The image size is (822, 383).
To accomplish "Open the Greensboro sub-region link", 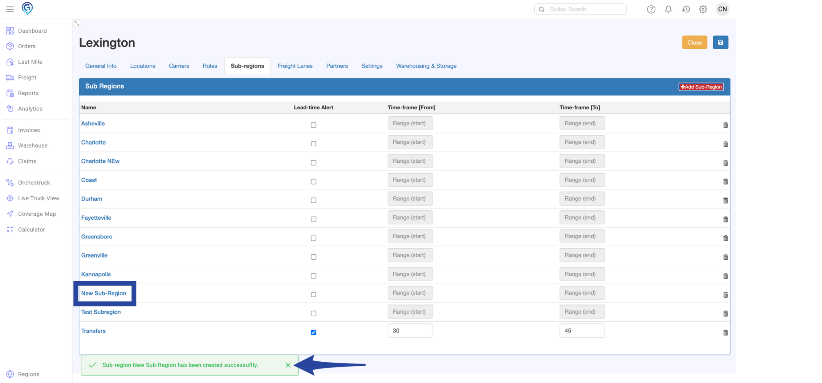I will [x=97, y=237].
